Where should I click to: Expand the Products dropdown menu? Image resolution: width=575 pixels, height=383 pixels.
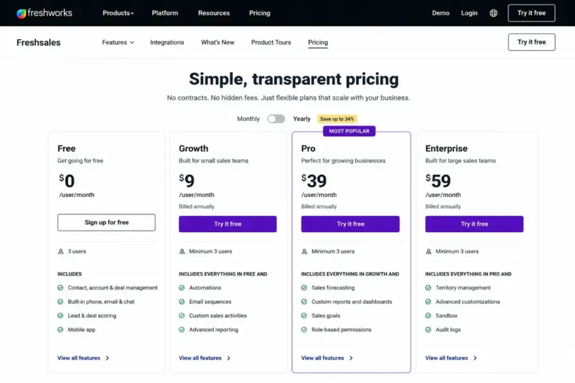click(x=118, y=13)
